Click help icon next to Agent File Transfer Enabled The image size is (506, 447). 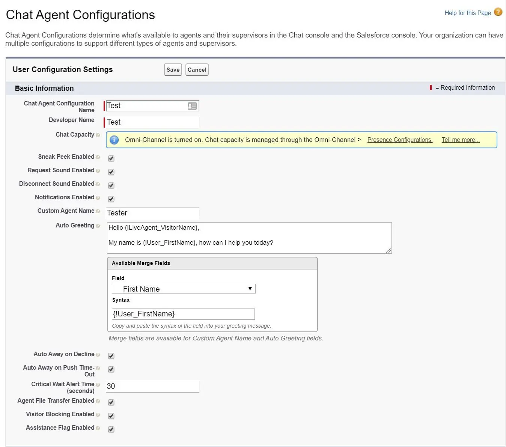tap(98, 401)
